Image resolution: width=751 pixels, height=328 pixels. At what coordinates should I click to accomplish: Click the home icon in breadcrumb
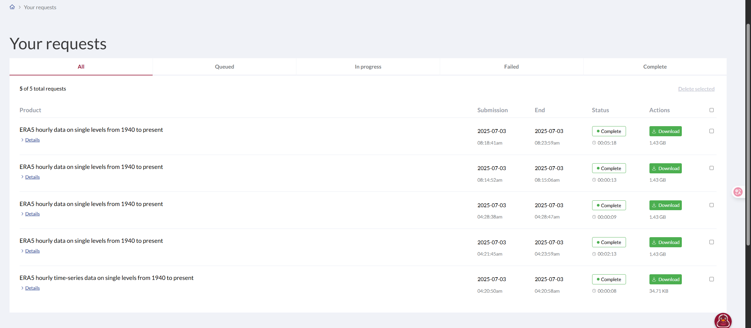[x=12, y=7]
